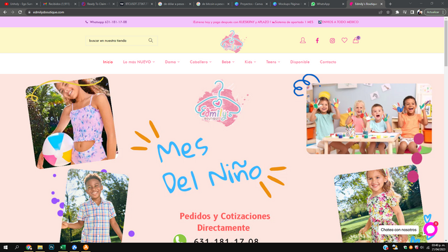
Task: Click the kids painting photo
Action: click(369, 118)
